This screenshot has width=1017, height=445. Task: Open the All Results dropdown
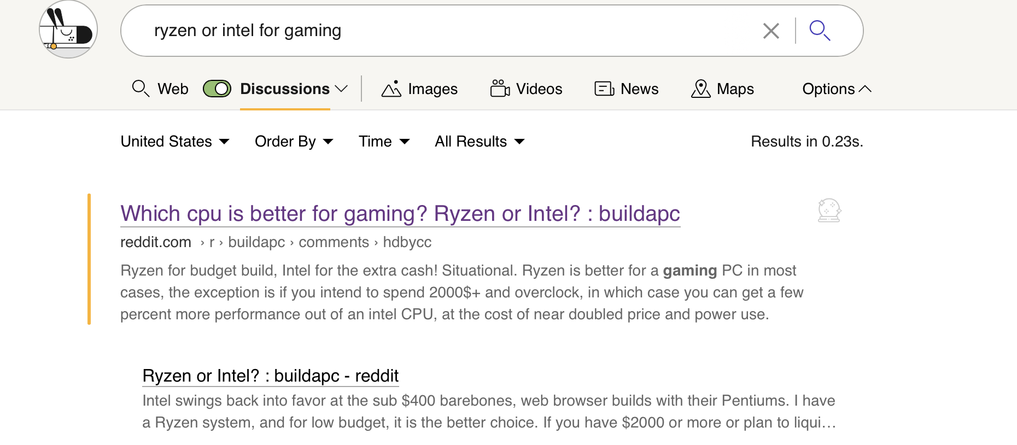(480, 142)
